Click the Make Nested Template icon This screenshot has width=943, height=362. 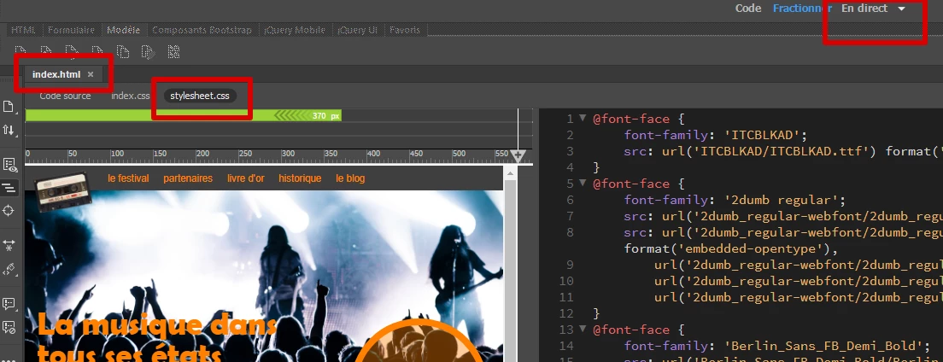tap(46, 52)
